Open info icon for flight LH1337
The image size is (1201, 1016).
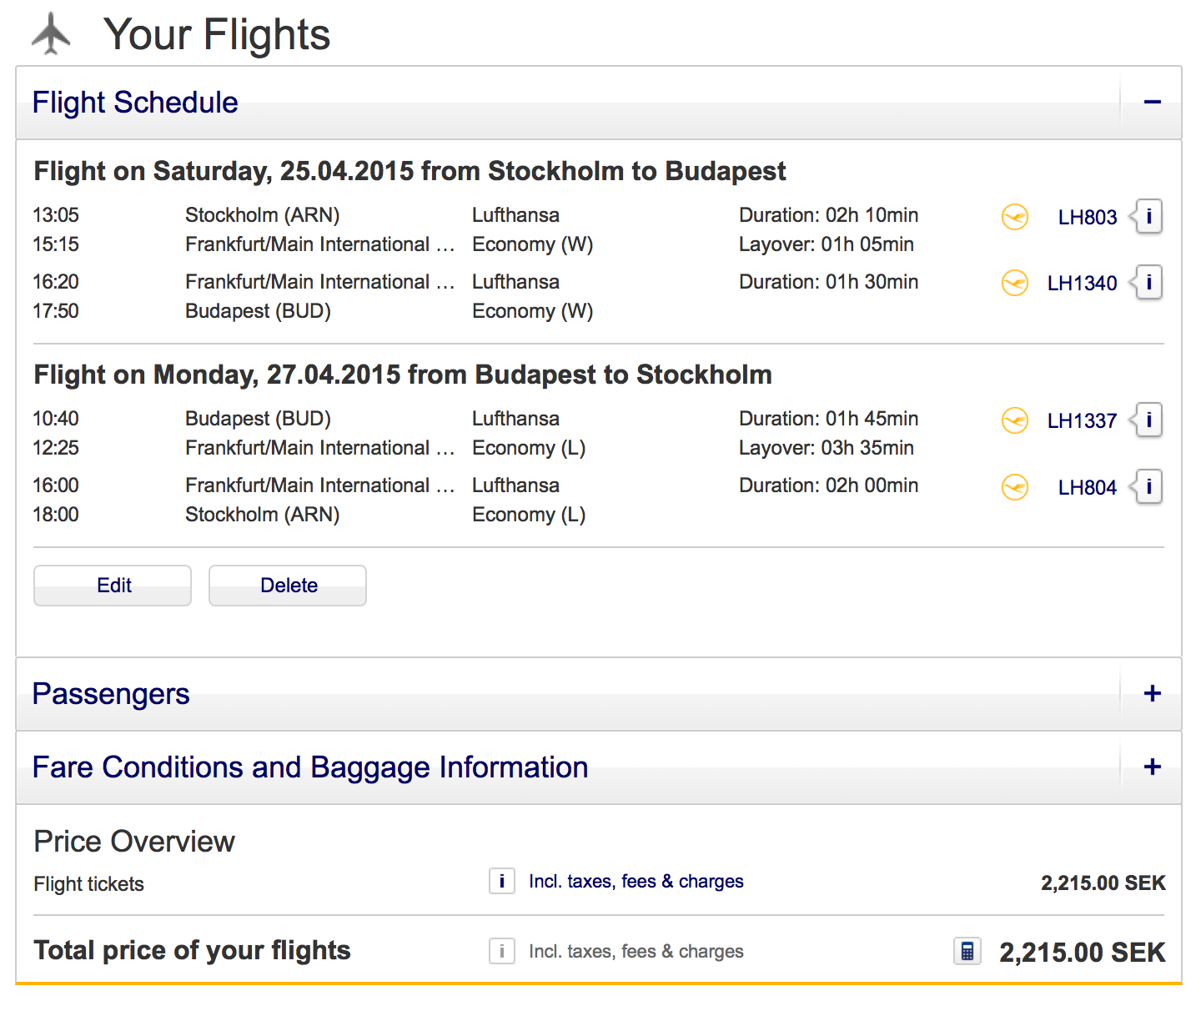[1148, 420]
